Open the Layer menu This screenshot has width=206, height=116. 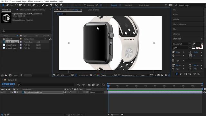click(24, 1)
